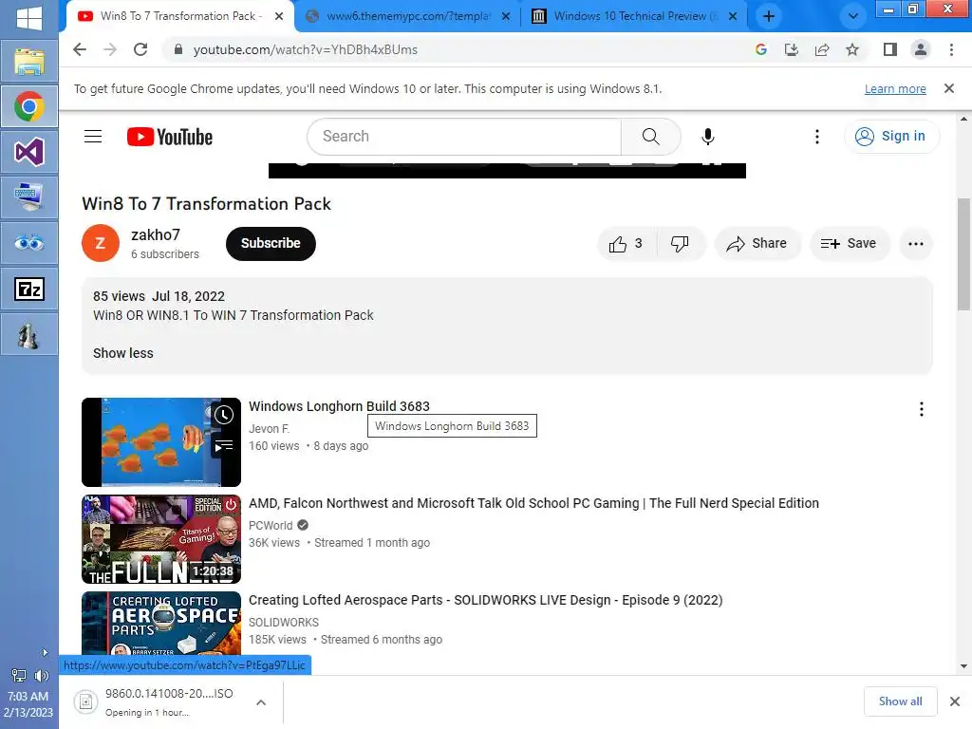Close the Win8 To 7 Transformation Pack tab
Viewport: 972px width, 729px height.
pyautogui.click(x=279, y=16)
